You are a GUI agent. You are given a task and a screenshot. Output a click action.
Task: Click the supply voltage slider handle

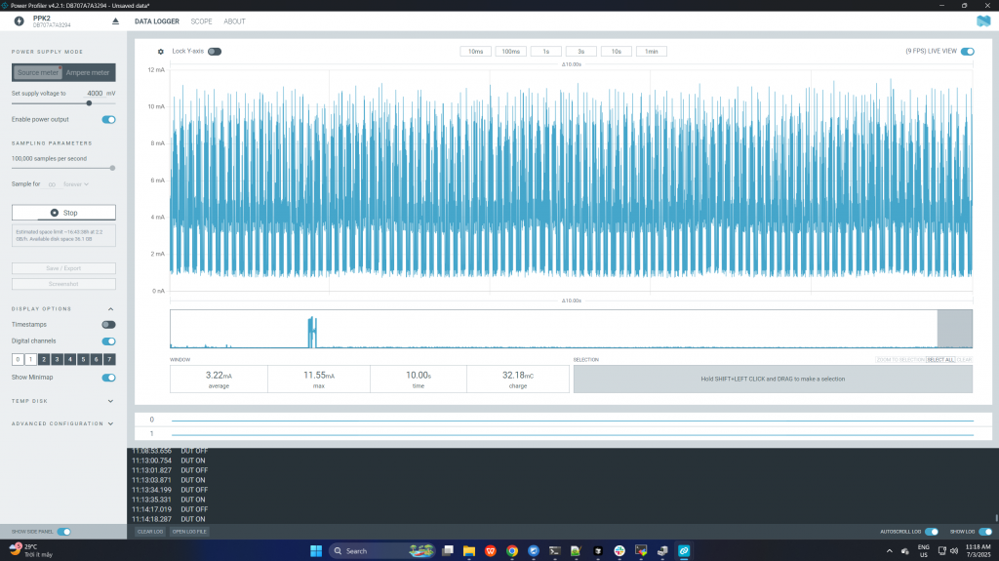pos(89,102)
